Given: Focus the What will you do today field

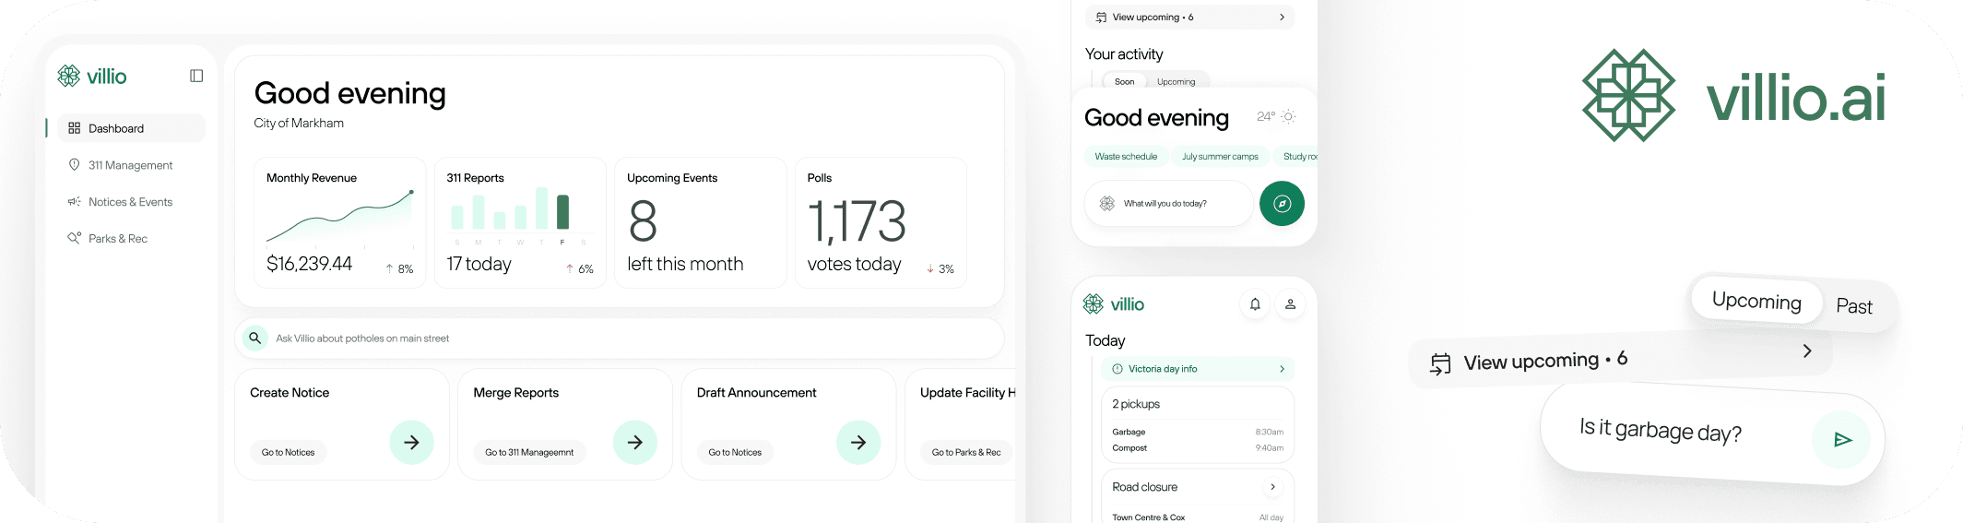Looking at the screenshot, I should coord(1168,203).
